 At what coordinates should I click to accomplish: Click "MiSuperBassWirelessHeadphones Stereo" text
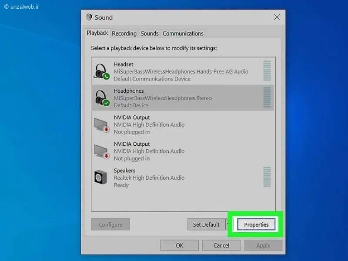(x=163, y=98)
